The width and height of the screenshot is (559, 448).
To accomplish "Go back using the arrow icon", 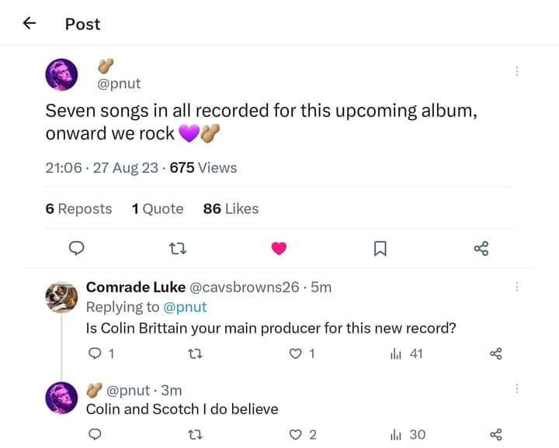I will click(x=30, y=23).
